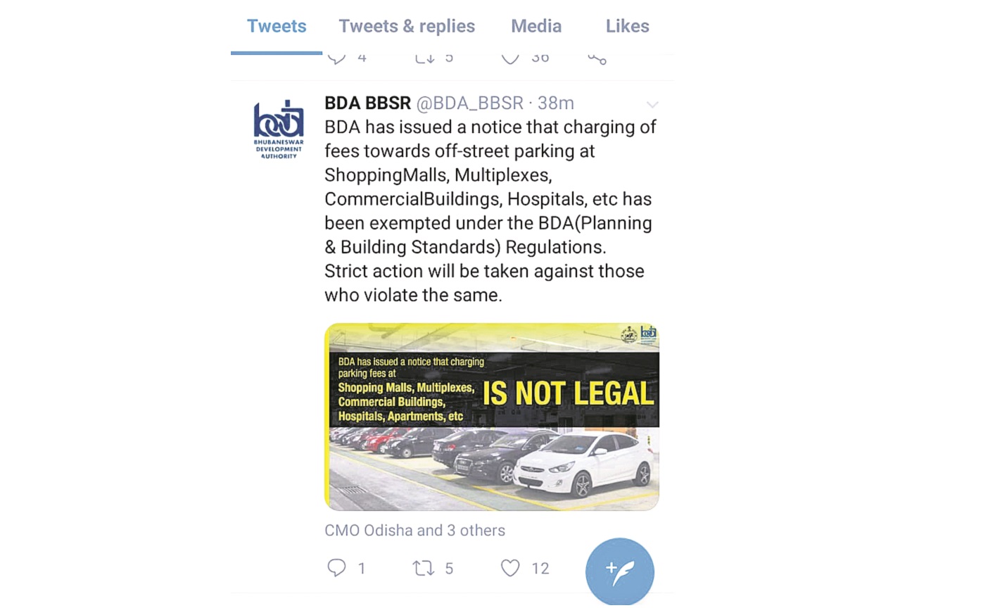Like the previous tweet with 36 likes

[510, 58]
